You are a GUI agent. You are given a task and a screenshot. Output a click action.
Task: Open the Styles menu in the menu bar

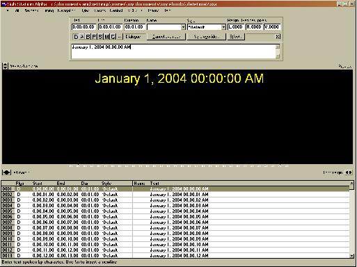(x=86, y=10)
